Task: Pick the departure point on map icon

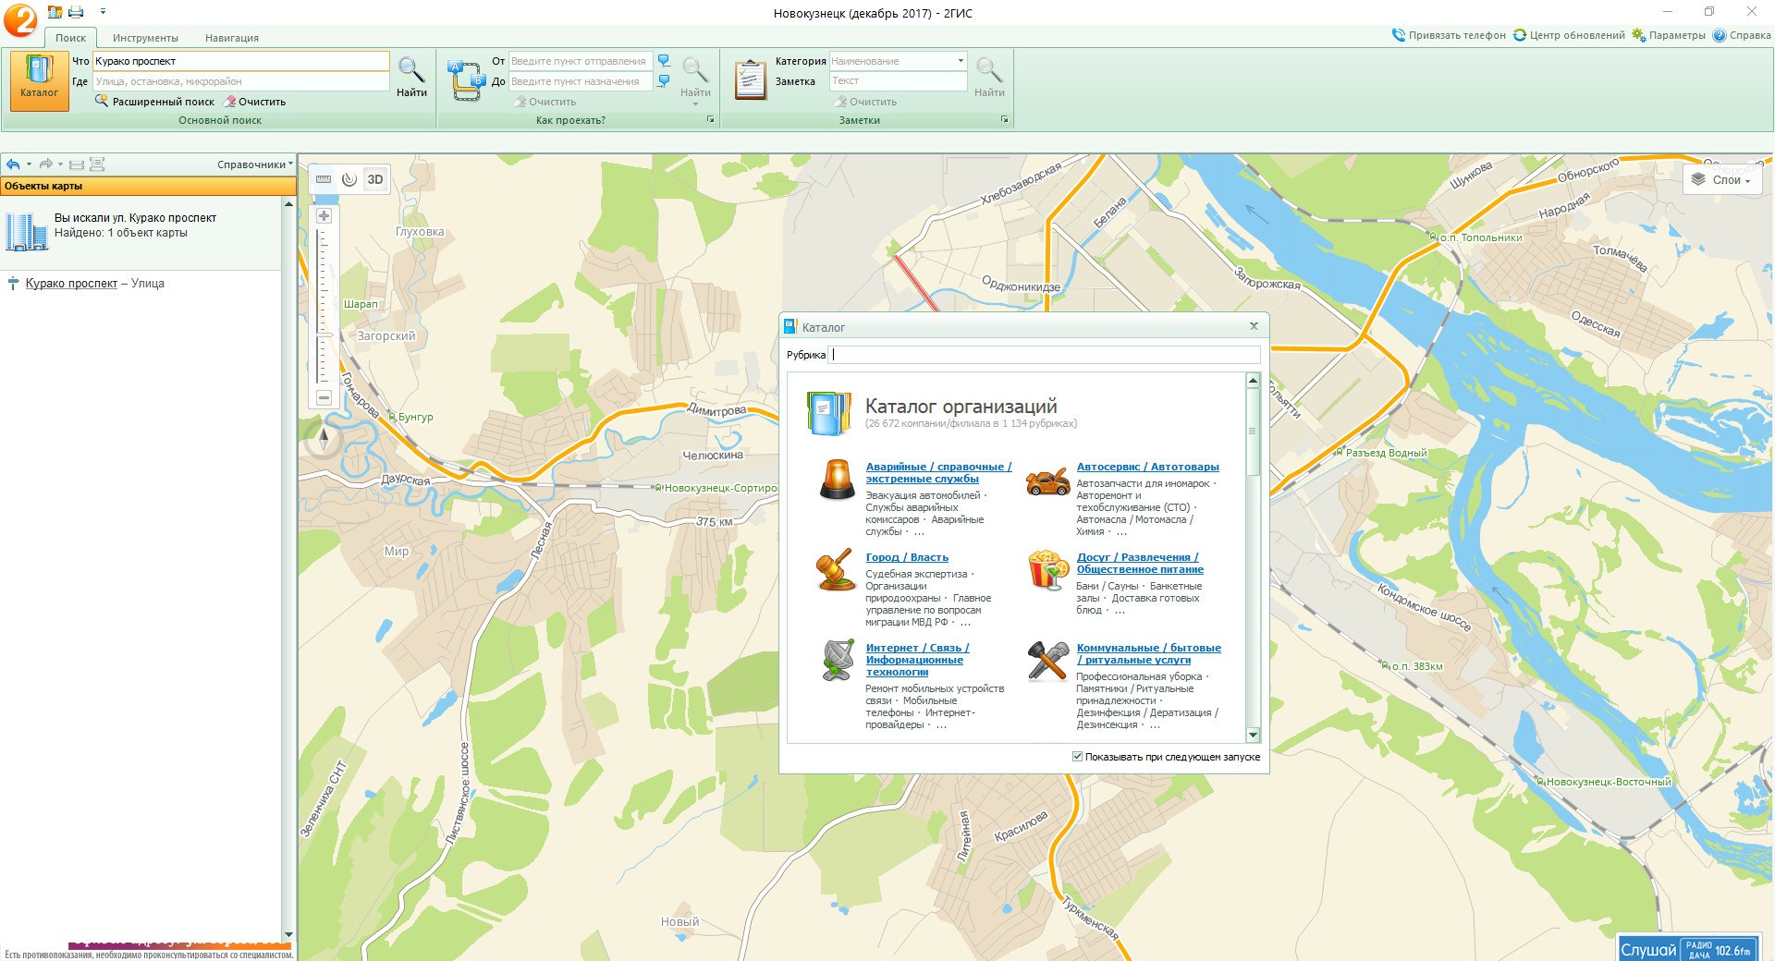Action: (x=664, y=61)
